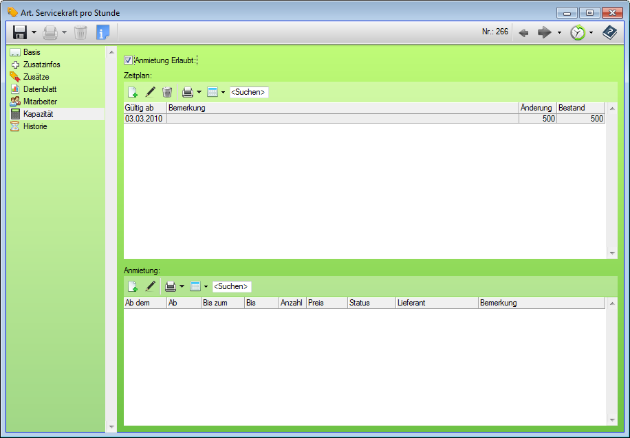Sort the Zeitplan table by Gültig ab column
This screenshot has height=438, width=630.
tap(144, 108)
